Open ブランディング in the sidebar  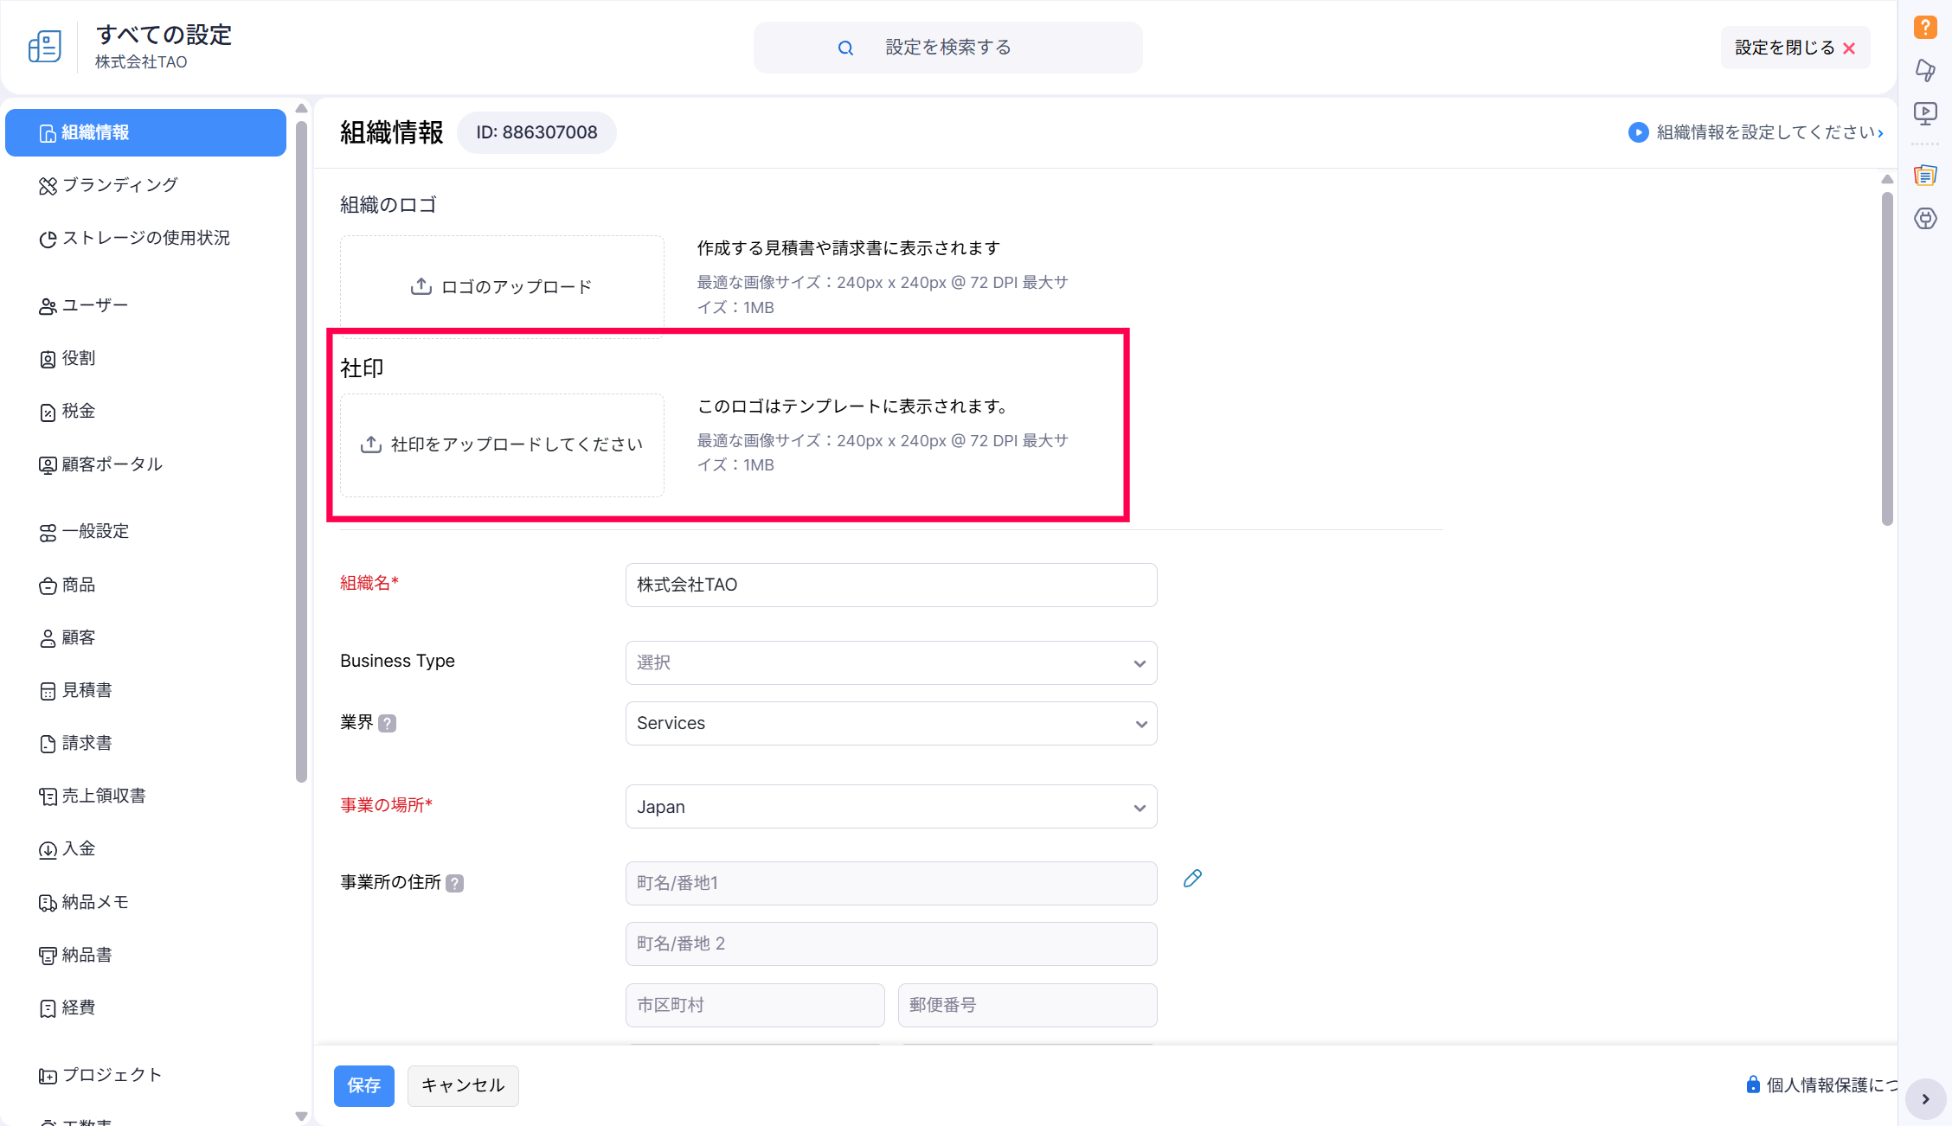tap(119, 185)
